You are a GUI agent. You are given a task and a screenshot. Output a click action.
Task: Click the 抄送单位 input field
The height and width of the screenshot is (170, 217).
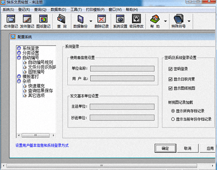[122, 117]
